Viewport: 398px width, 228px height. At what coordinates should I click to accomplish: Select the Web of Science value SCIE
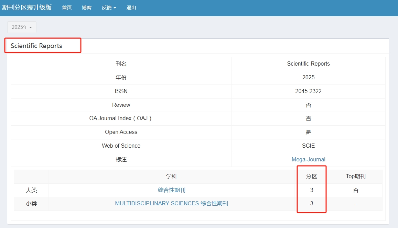click(x=309, y=146)
